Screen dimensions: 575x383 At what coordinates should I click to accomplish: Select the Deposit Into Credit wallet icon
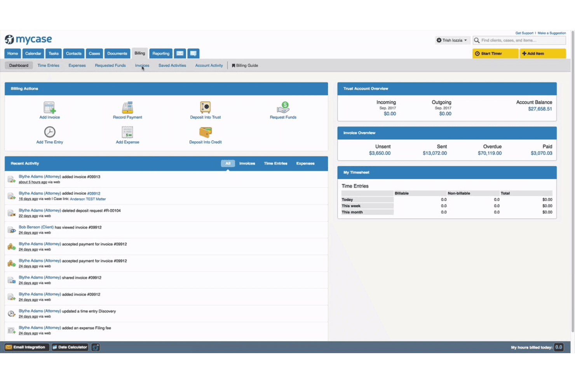click(x=205, y=132)
